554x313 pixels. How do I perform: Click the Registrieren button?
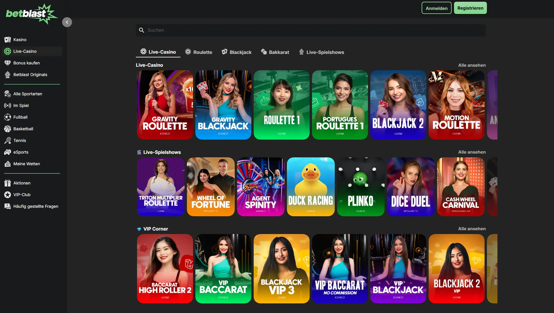pos(470,8)
